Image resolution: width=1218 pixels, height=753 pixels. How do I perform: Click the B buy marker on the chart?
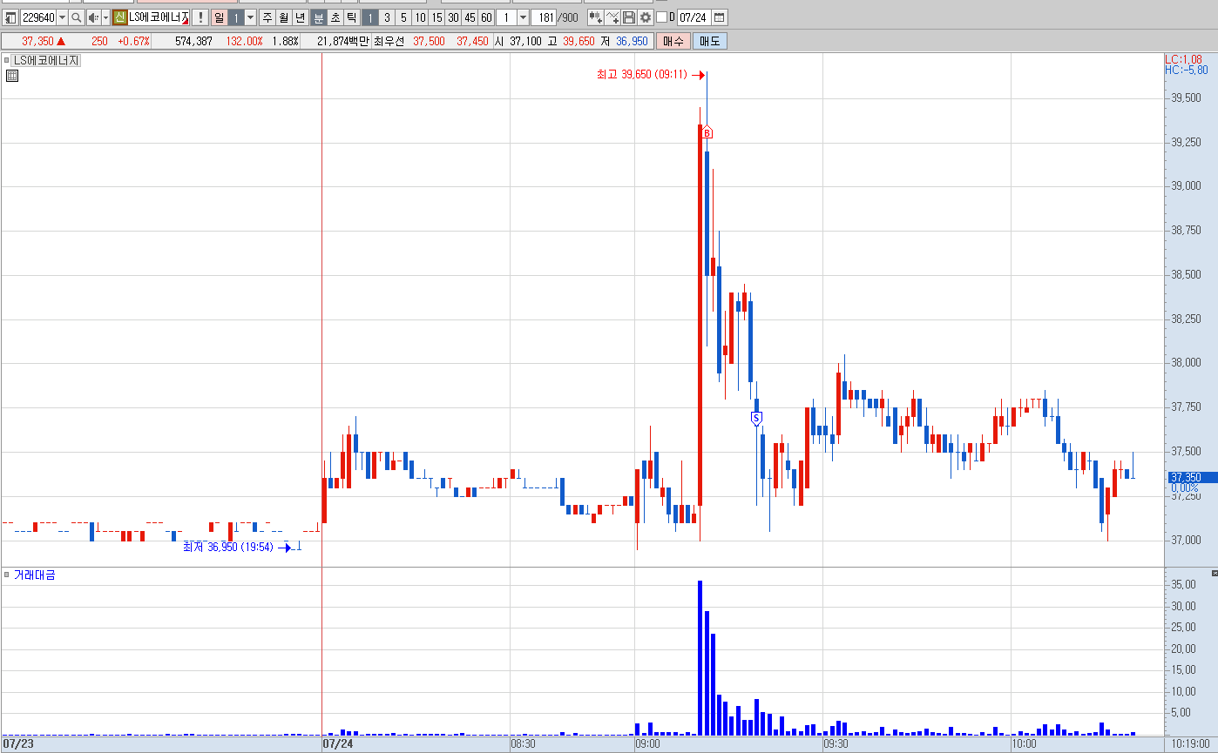(707, 132)
